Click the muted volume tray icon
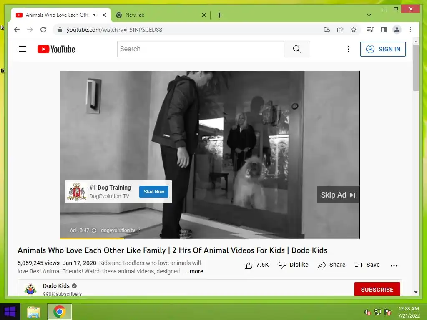The height and width of the screenshot is (320, 427). click(368, 312)
